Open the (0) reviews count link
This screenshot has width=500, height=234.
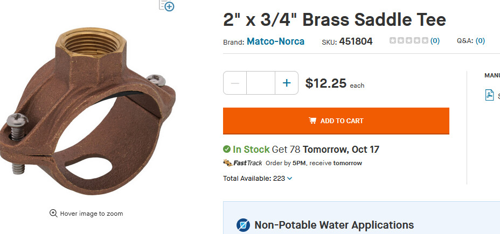pos(435,41)
